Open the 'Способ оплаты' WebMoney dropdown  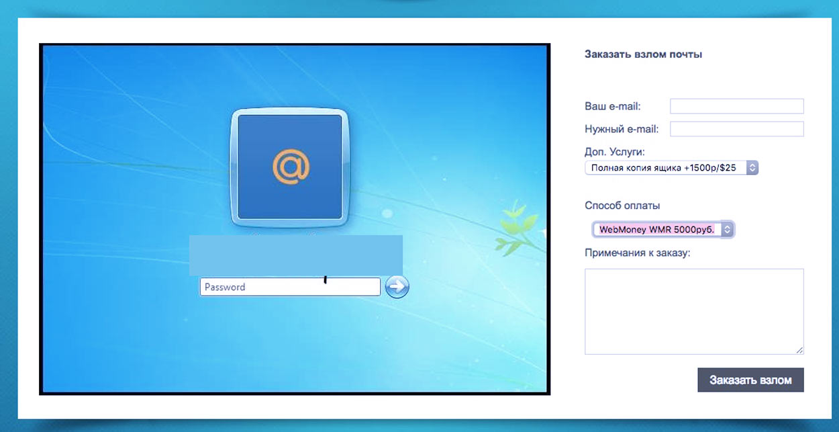663,230
